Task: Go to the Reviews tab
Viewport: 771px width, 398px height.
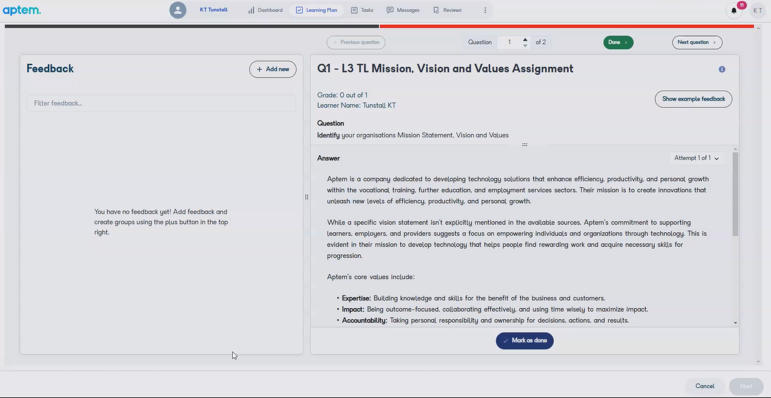Action: click(447, 10)
